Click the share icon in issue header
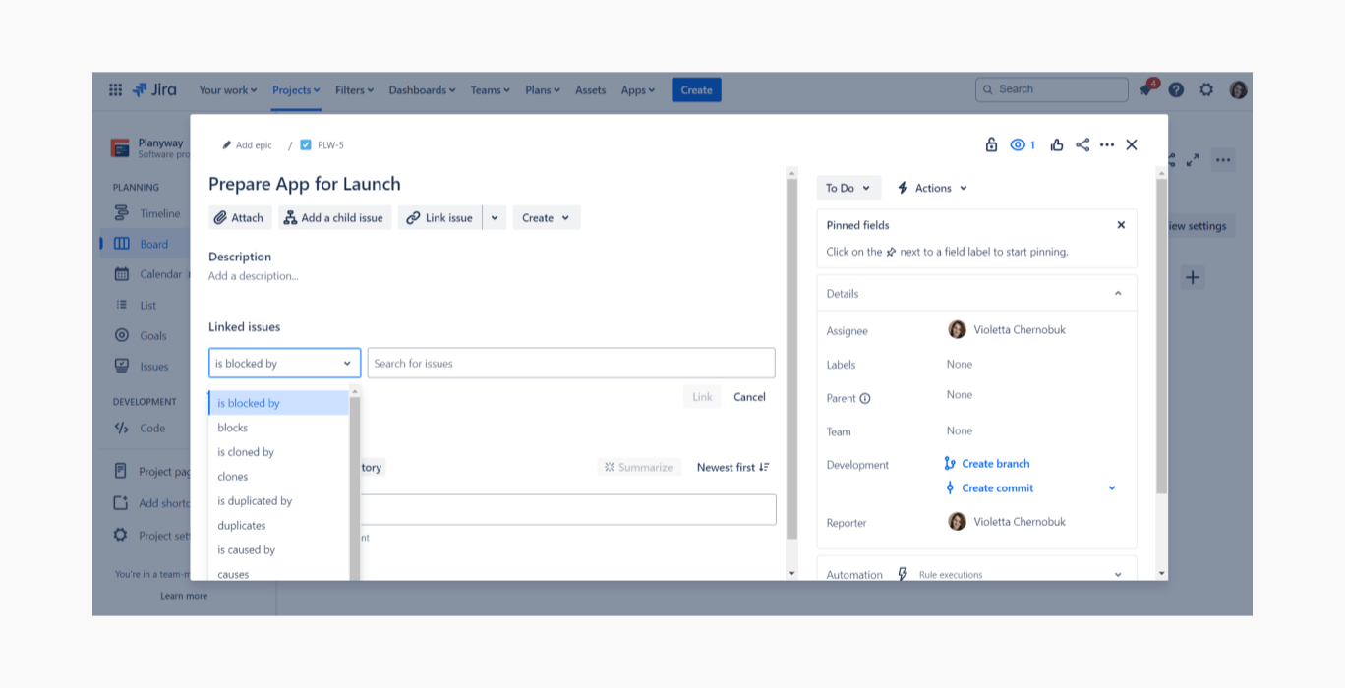This screenshot has width=1345, height=688. (x=1082, y=144)
